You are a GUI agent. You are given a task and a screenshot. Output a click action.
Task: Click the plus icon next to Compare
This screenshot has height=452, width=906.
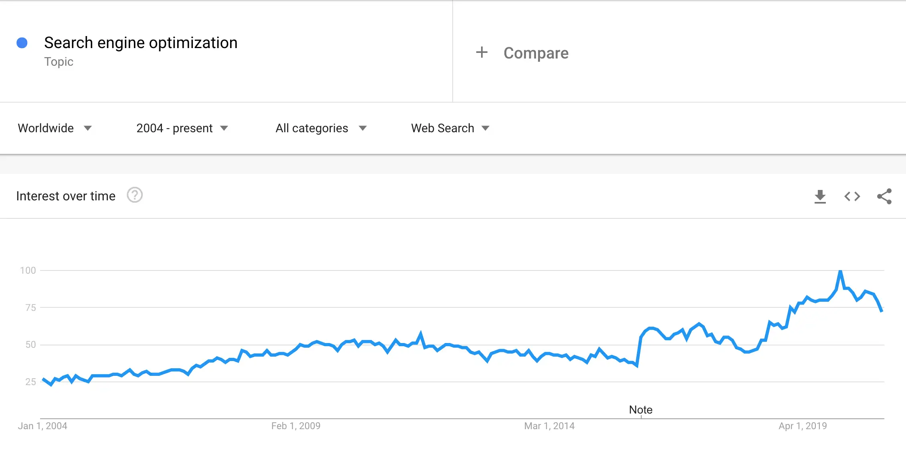coord(482,52)
